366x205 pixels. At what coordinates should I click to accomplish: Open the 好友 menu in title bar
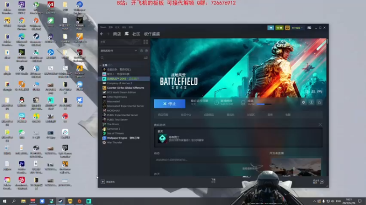pyautogui.click(x=118, y=27)
